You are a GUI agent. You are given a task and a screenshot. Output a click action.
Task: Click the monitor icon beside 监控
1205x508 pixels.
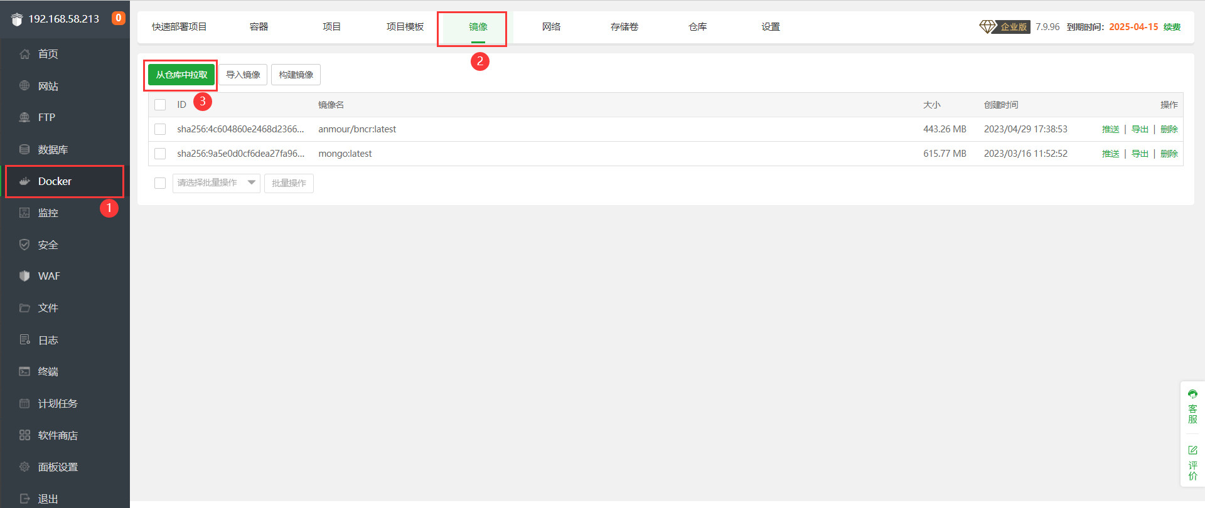(x=24, y=213)
